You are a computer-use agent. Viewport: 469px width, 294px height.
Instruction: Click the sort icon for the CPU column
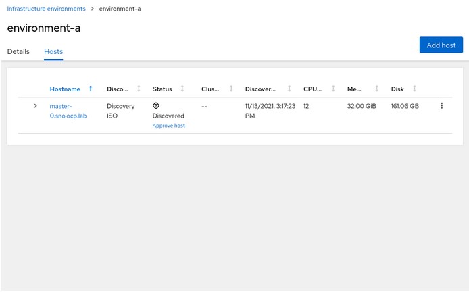333,89
